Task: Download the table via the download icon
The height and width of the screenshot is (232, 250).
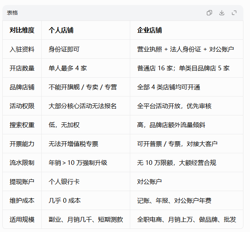Action: point(222,13)
